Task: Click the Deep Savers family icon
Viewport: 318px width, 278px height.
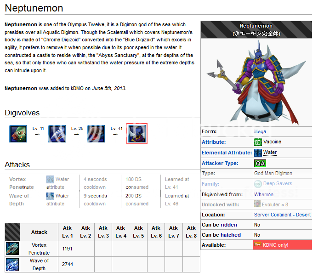Action: tap(258, 184)
